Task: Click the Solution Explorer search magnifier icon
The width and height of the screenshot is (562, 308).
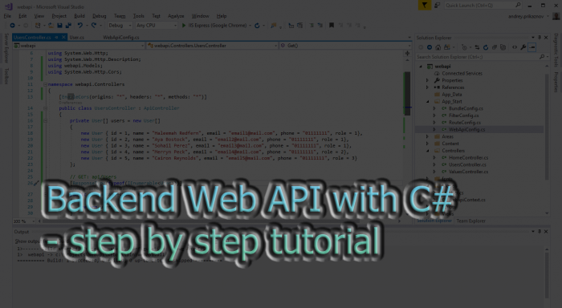Action: 542,57
